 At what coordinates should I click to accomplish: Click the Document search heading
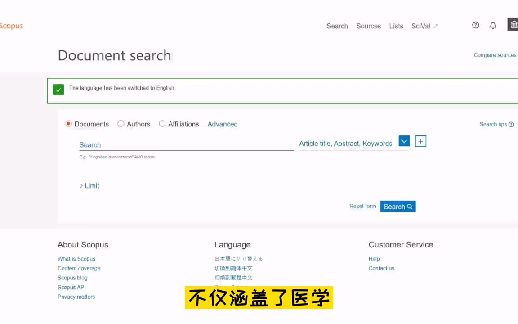click(x=115, y=55)
